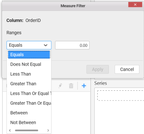Click the blue plus add icon
The image size is (144, 134).
[84, 86]
